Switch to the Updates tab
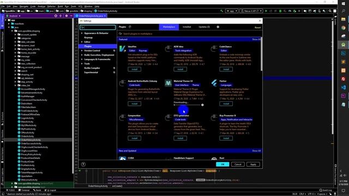The width and height of the screenshot is (349, 196). point(204,27)
